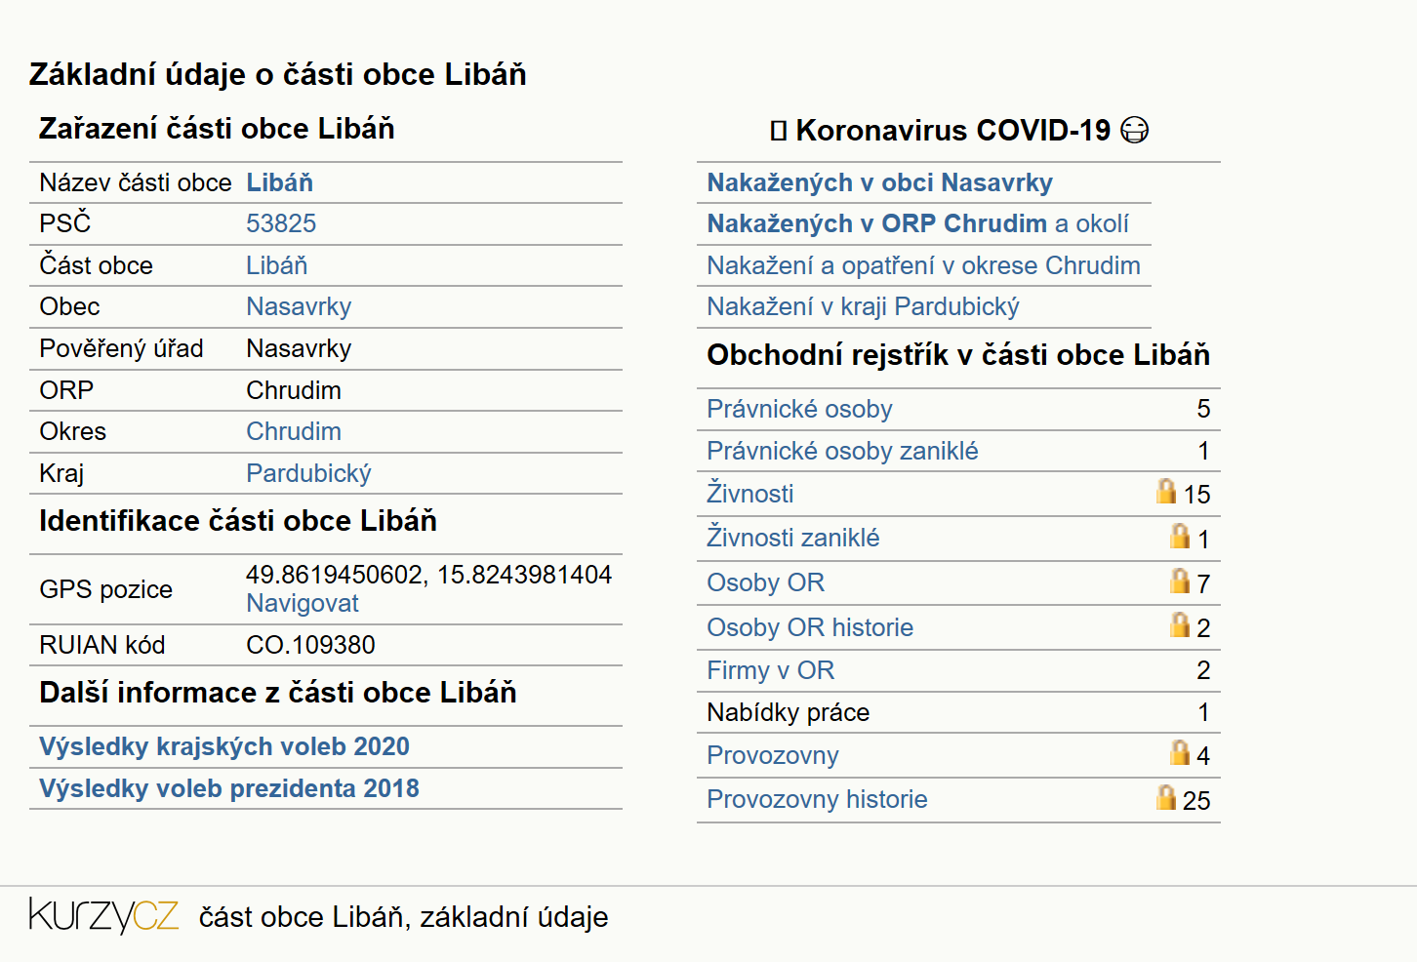Open Nakažení a opatření v okrese Chrudim
Viewport: 1417px width, 962px height.
coord(923,265)
